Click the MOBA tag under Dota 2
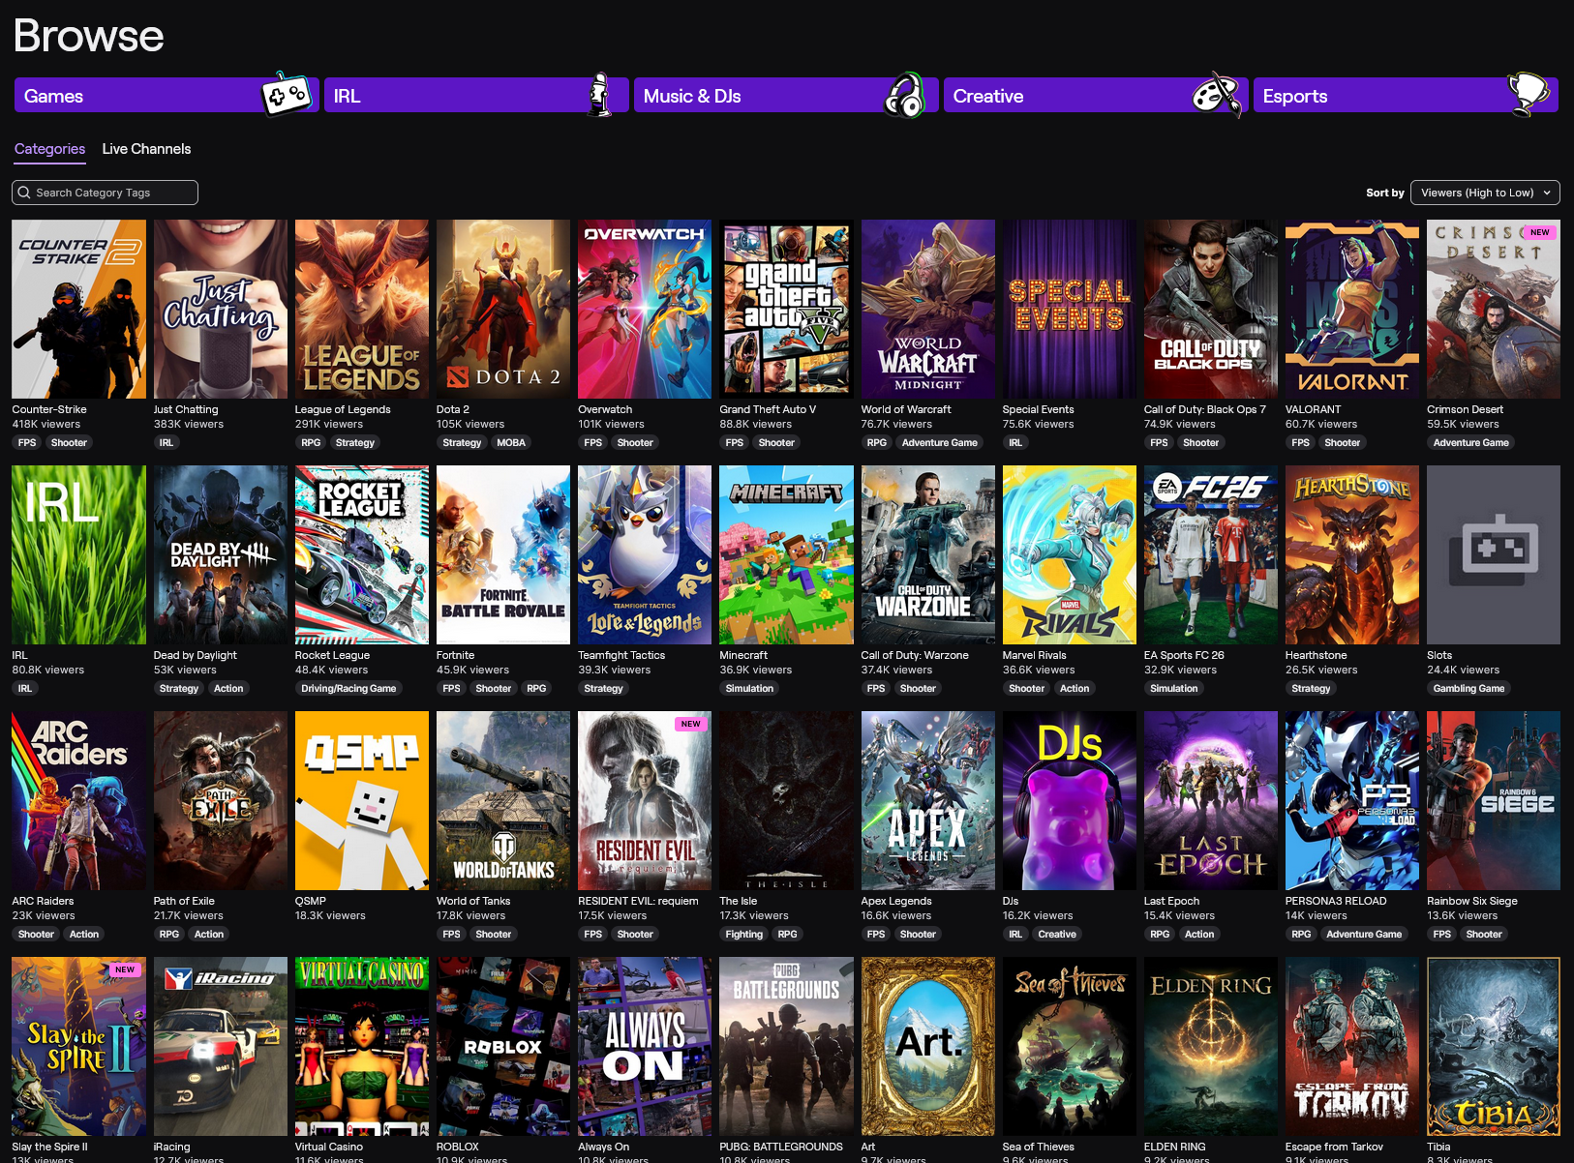Viewport: 1574px width, 1163px height. pyautogui.click(x=511, y=443)
